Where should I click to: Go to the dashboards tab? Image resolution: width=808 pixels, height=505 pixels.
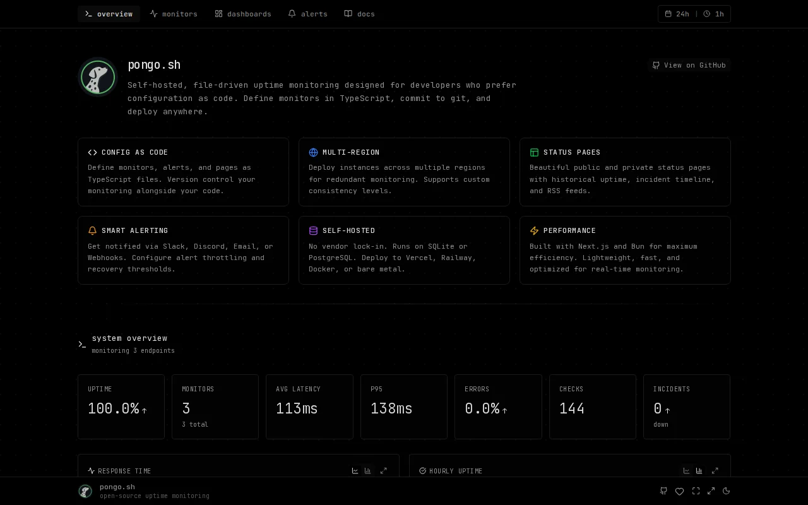[x=243, y=14]
